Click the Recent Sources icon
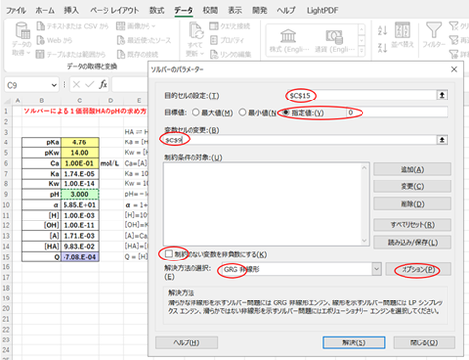This screenshot has height=360, width=469. point(121,40)
